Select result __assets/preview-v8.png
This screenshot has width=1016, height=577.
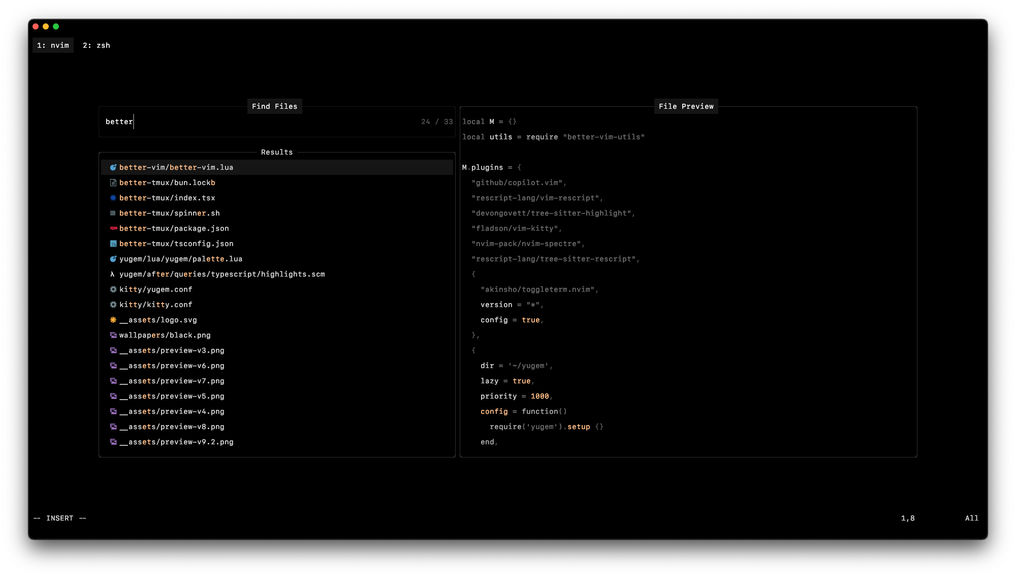click(x=277, y=427)
